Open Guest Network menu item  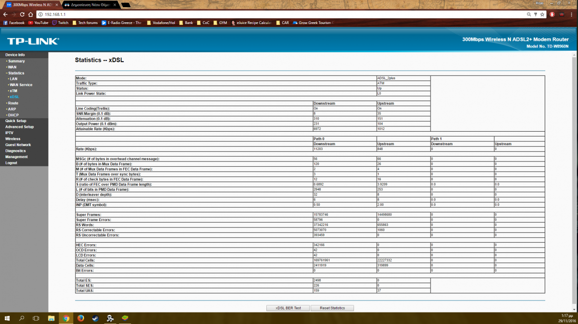[x=18, y=145]
